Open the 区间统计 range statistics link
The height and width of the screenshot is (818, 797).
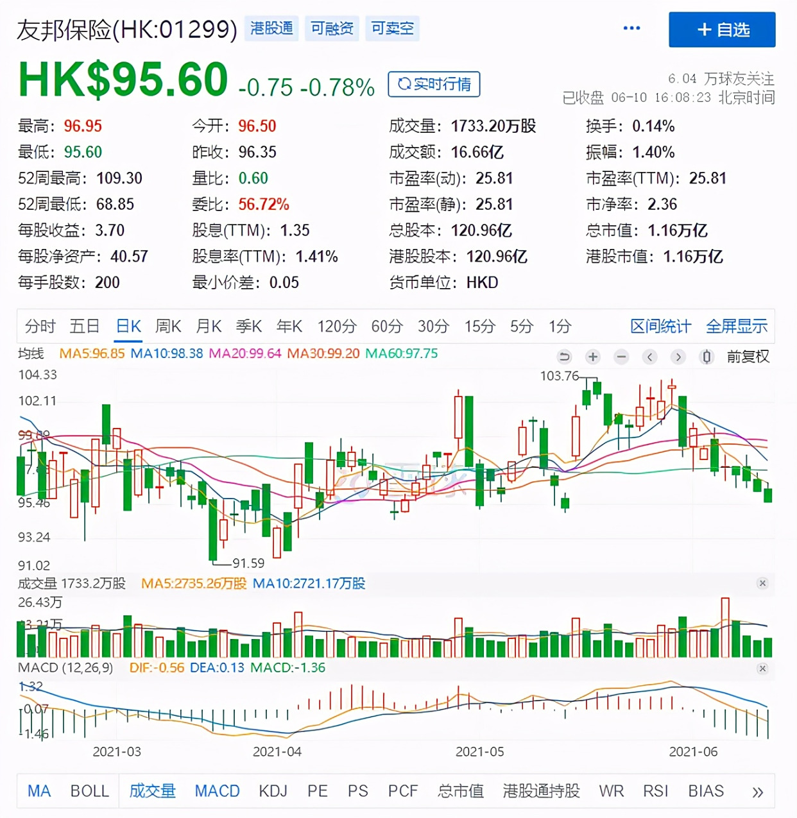660,327
